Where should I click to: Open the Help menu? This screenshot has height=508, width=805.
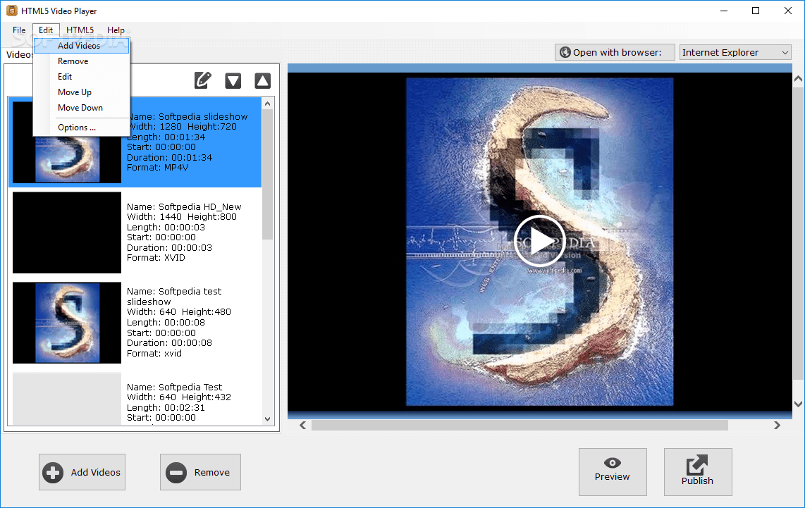coord(116,30)
